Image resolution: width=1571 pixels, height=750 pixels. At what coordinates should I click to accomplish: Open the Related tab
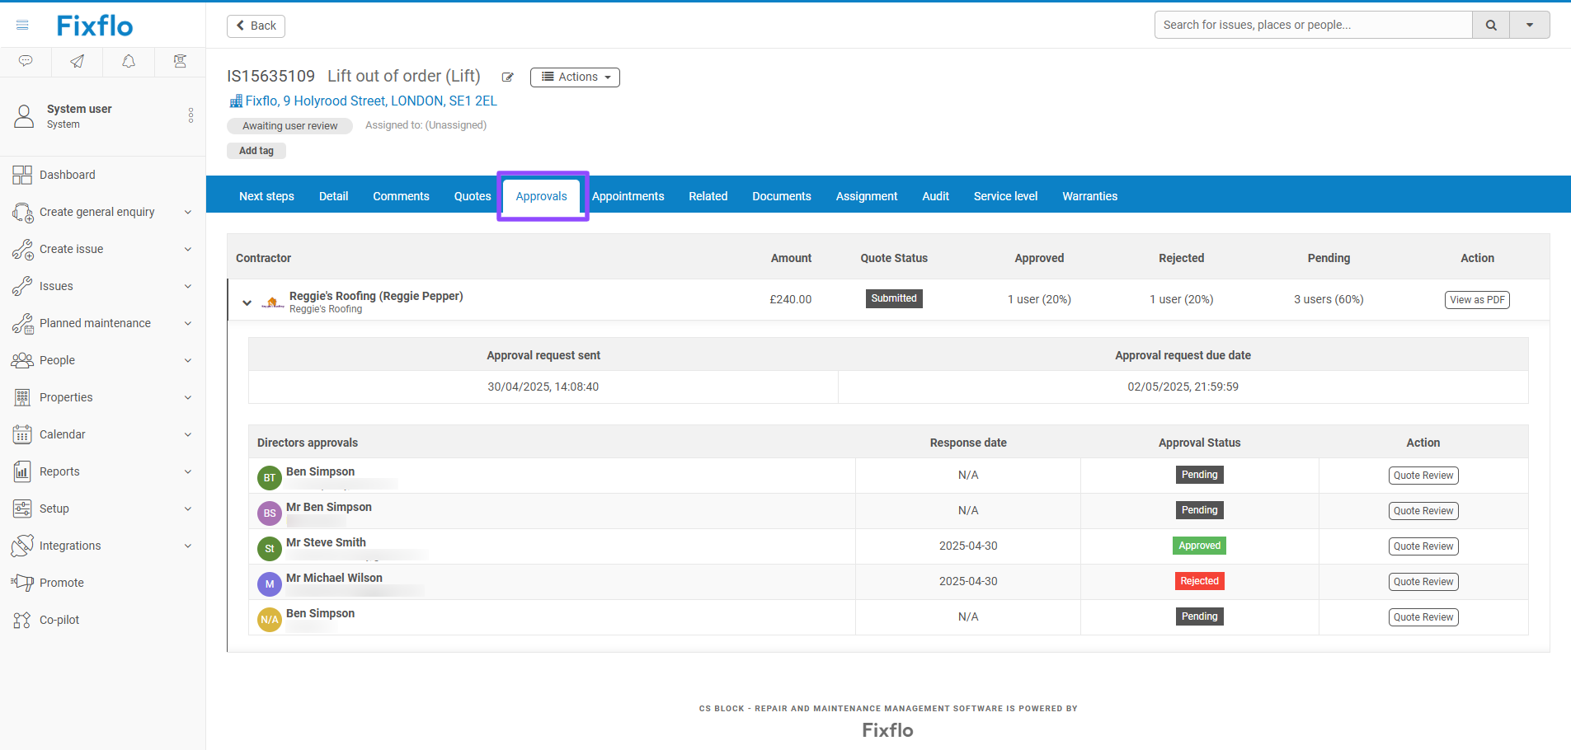click(x=708, y=196)
